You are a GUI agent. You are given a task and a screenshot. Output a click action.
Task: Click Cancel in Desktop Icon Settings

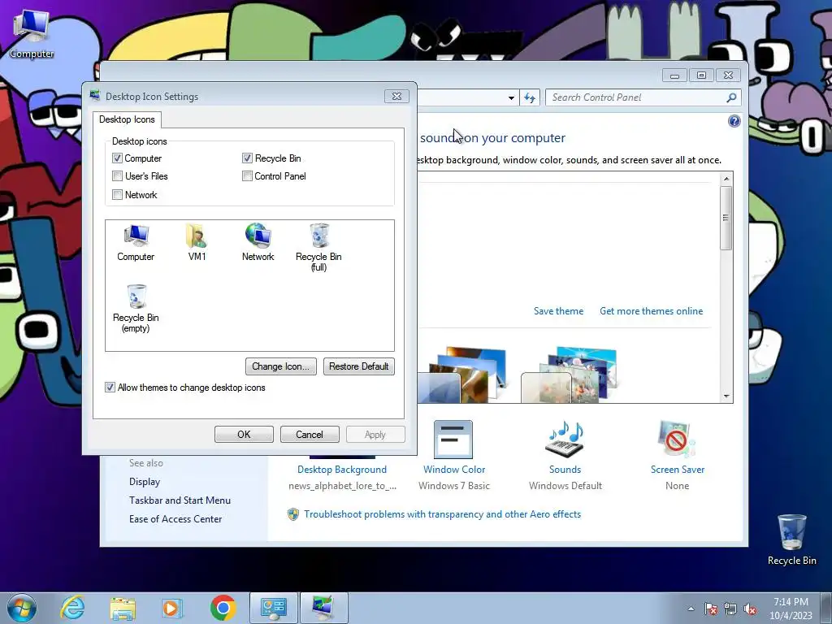point(310,434)
